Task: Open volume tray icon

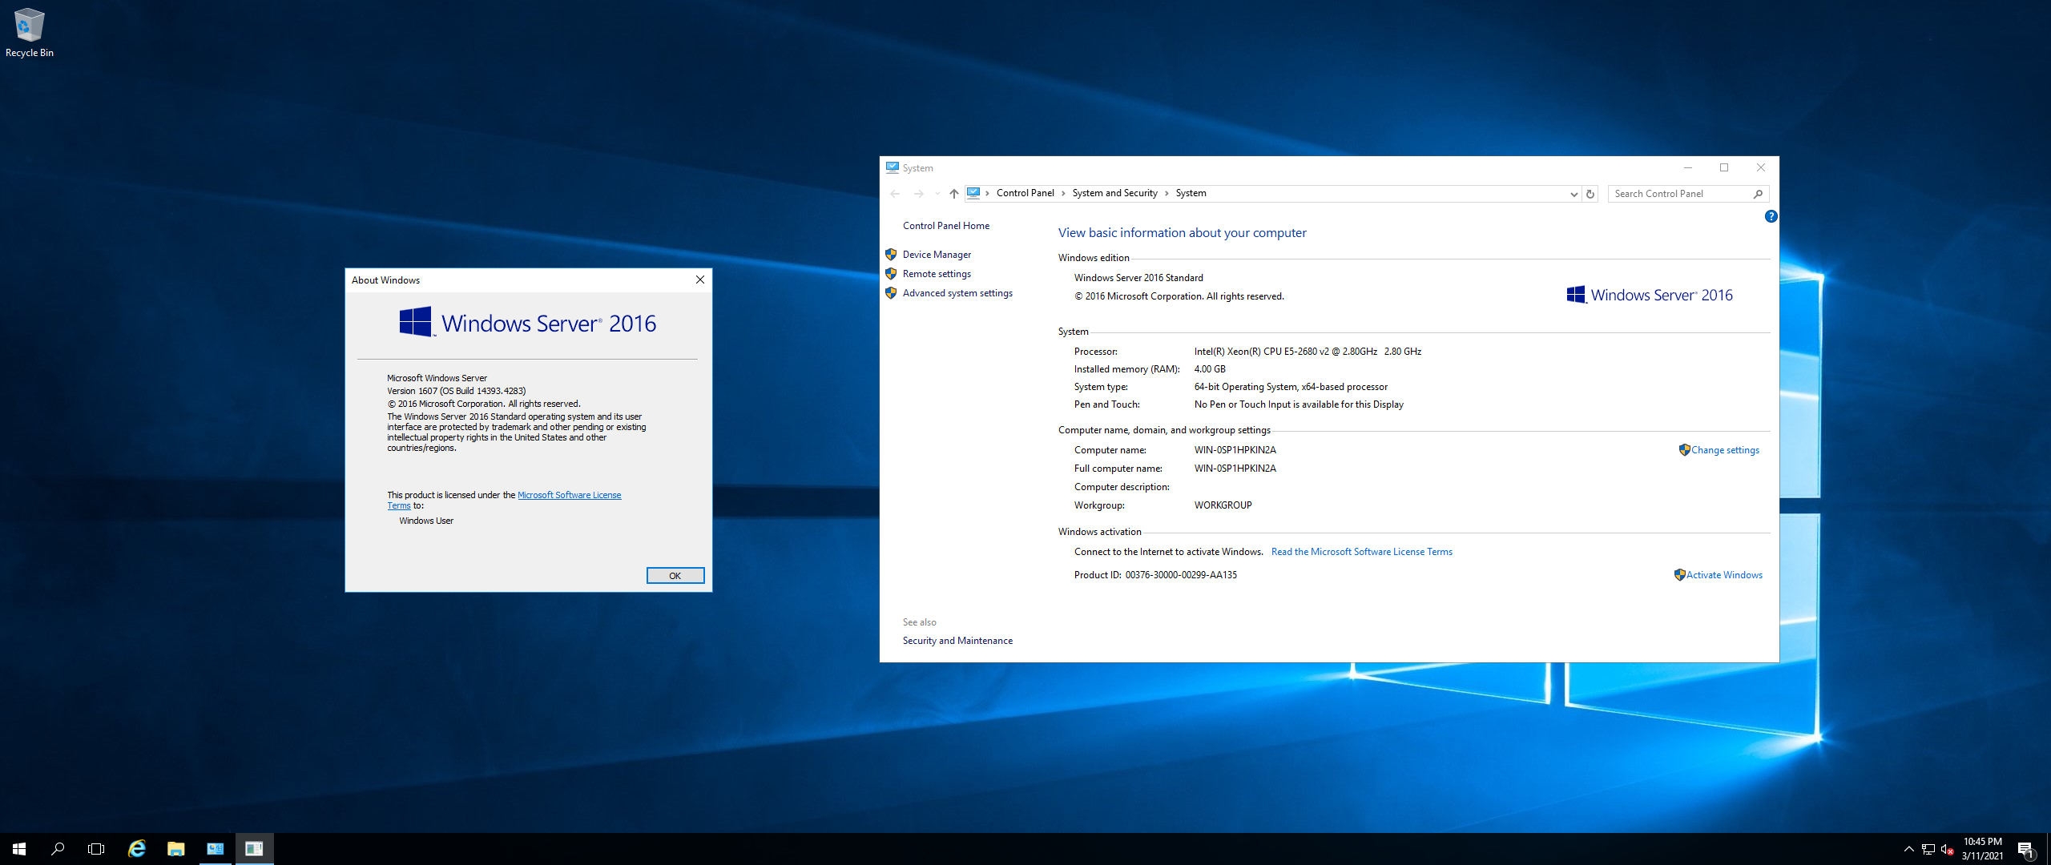Action: point(1948,849)
